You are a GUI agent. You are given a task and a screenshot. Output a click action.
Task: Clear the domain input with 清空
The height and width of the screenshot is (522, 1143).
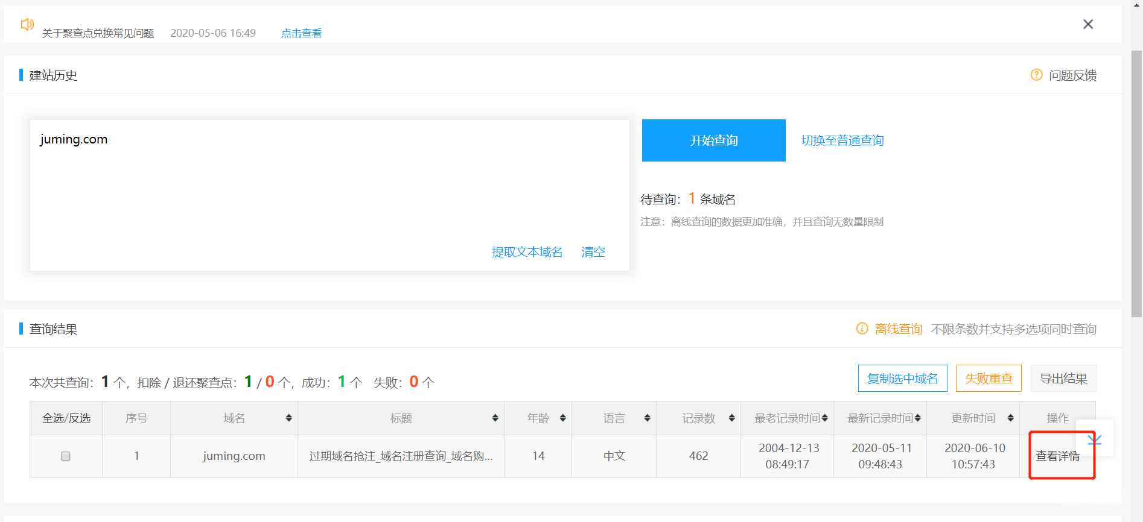[x=593, y=252]
